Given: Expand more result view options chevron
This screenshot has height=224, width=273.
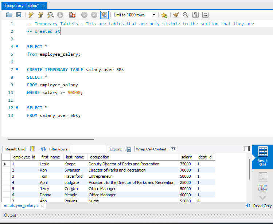Looking at the screenshot, I should pyautogui.click(x=262, y=198).
